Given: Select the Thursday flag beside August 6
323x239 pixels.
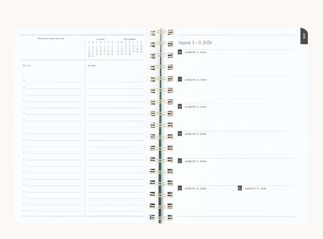Looking at the screenshot, I should coord(180,134).
